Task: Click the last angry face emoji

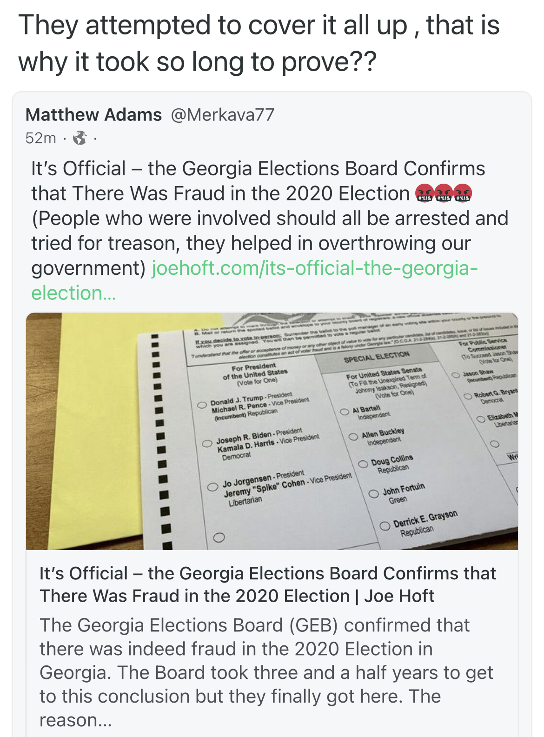Action: point(463,193)
